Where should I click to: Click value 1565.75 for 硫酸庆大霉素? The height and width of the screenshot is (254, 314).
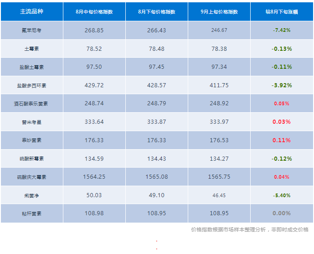click(219, 176)
